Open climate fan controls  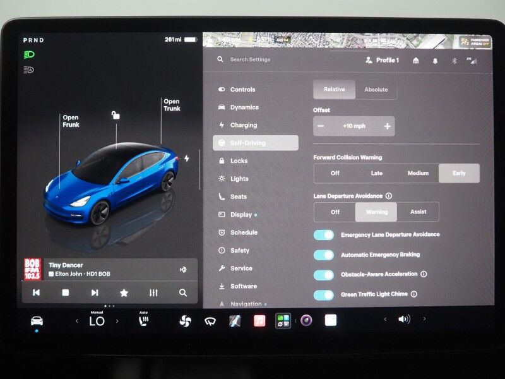tap(185, 321)
